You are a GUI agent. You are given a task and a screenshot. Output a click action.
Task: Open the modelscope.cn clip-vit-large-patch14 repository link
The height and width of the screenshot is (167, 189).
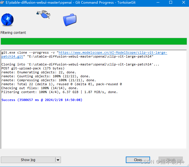coord(113,52)
